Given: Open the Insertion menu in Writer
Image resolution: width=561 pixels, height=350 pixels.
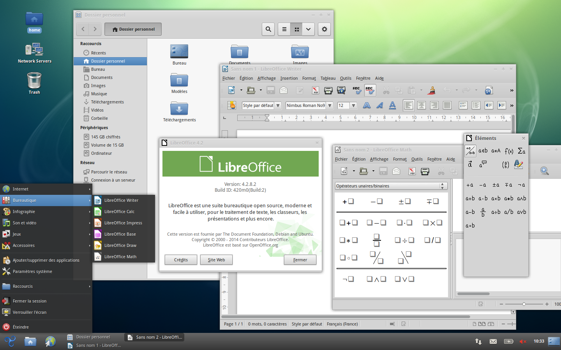Looking at the screenshot, I should coord(289,78).
